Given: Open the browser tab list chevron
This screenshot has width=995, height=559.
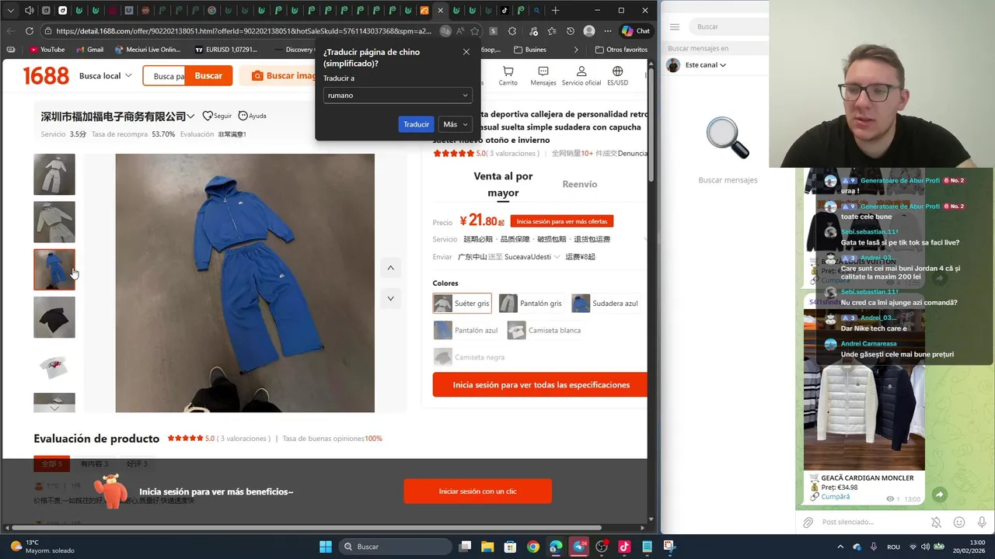Looking at the screenshot, I should pyautogui.click(x=11, y=11).
